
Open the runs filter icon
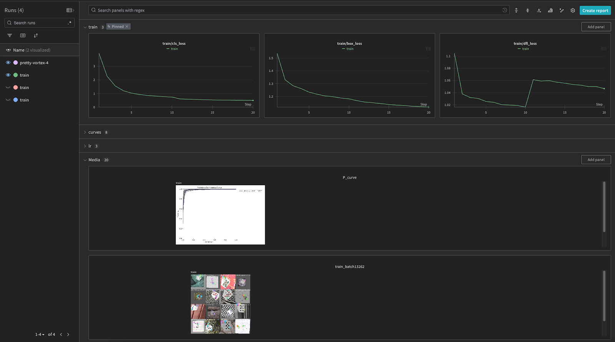coord(10,36)
